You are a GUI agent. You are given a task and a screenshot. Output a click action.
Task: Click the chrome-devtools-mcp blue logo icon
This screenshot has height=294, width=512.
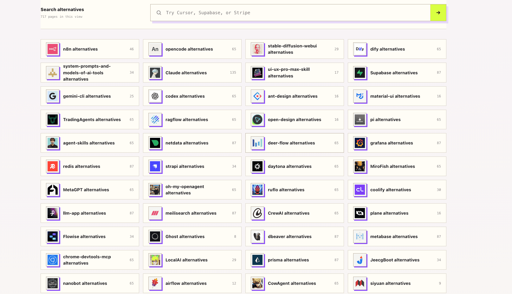[53, 260]
